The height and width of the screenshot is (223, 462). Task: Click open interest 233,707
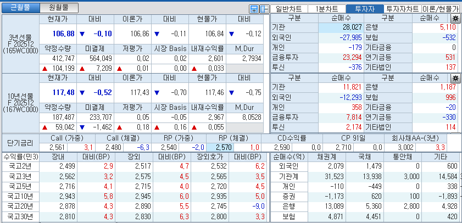(100, 117)
